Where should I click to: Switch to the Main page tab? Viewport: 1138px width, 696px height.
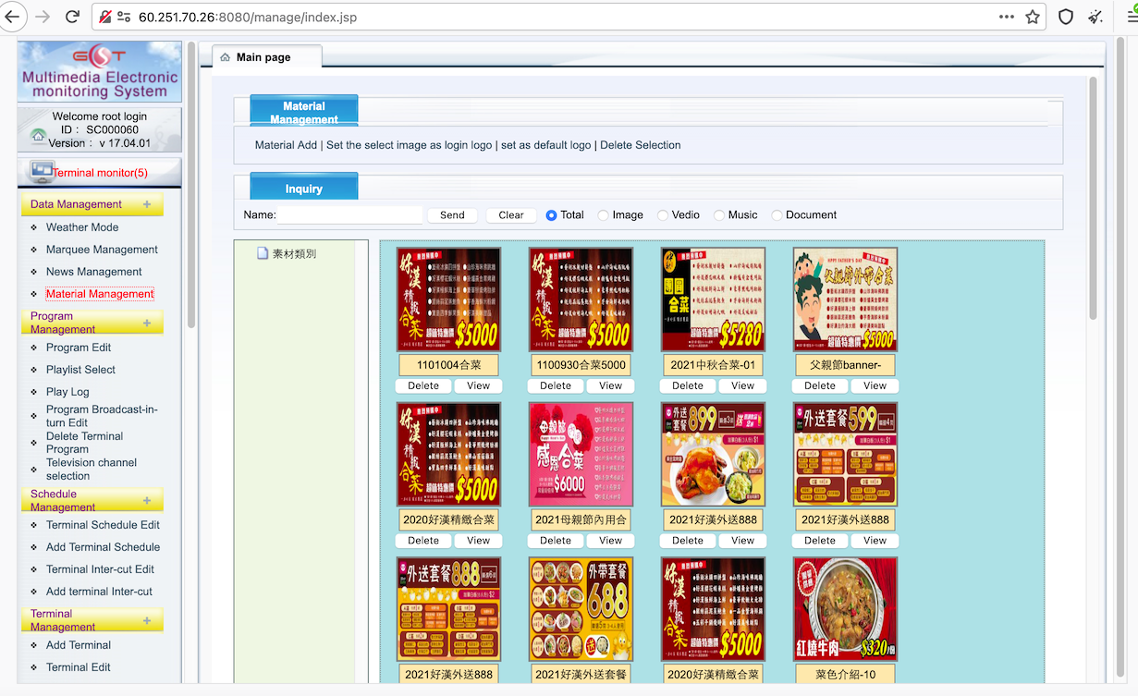pyautogui.click(x=267, y=57)
